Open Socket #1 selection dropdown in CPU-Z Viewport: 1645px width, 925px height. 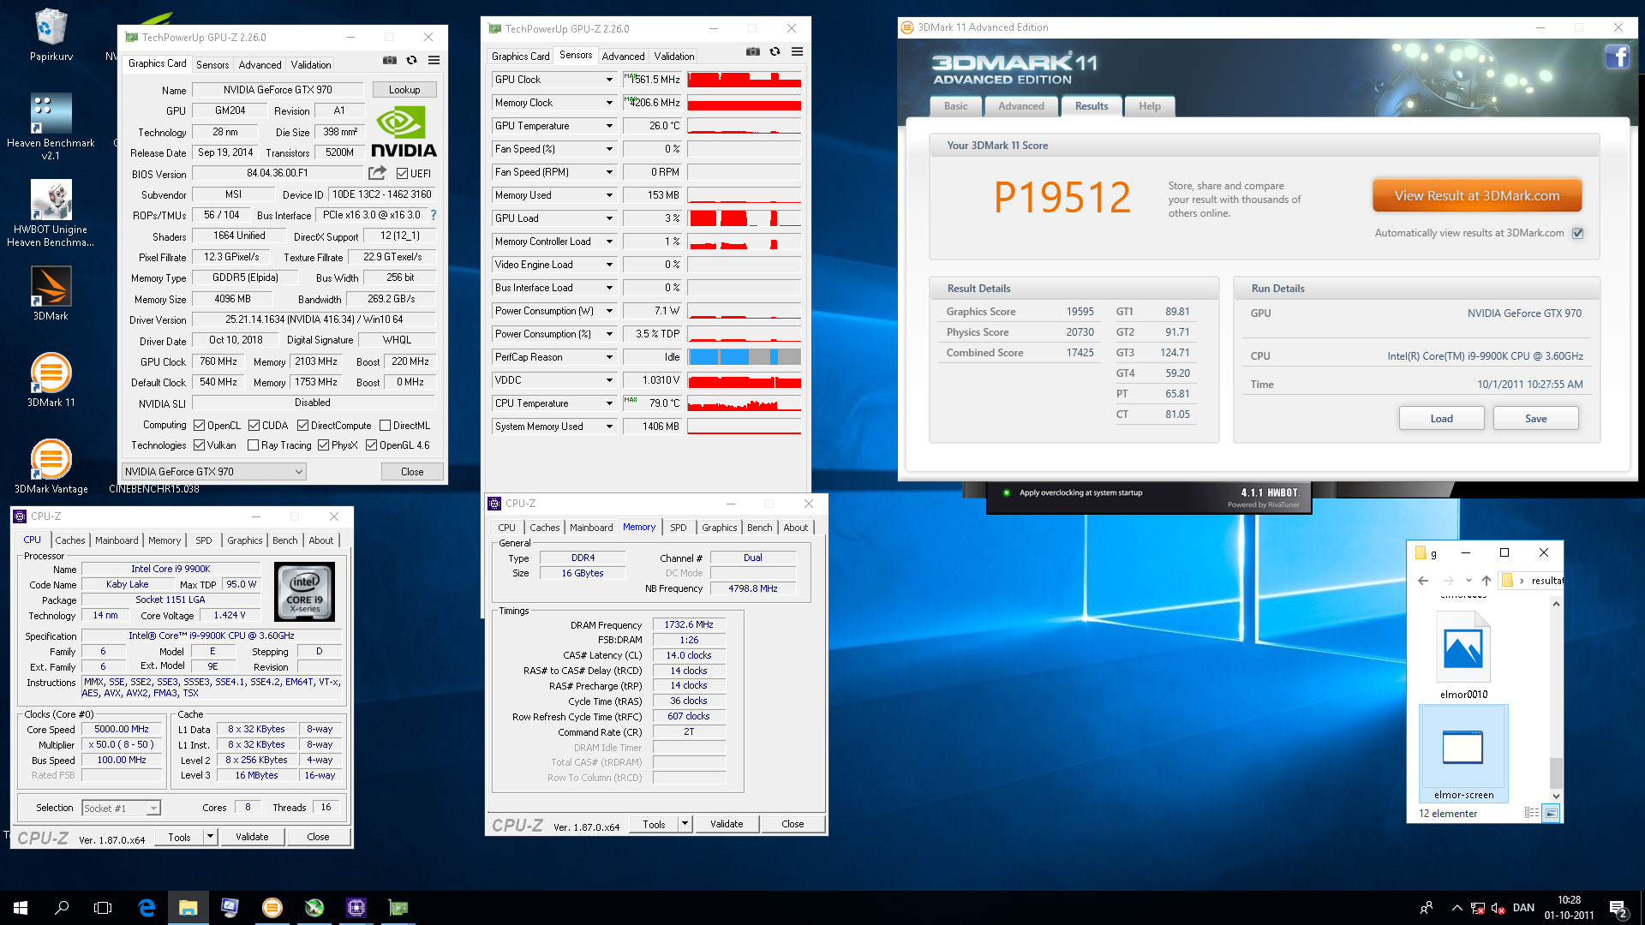pyautogui.click(x=121, y=808)
